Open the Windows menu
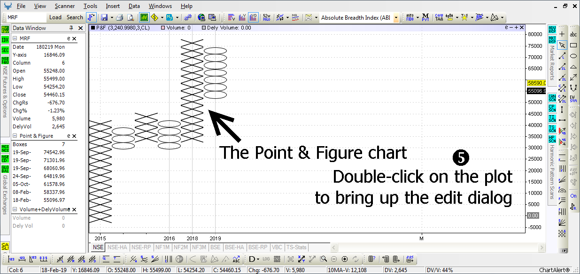 [160, 6]
